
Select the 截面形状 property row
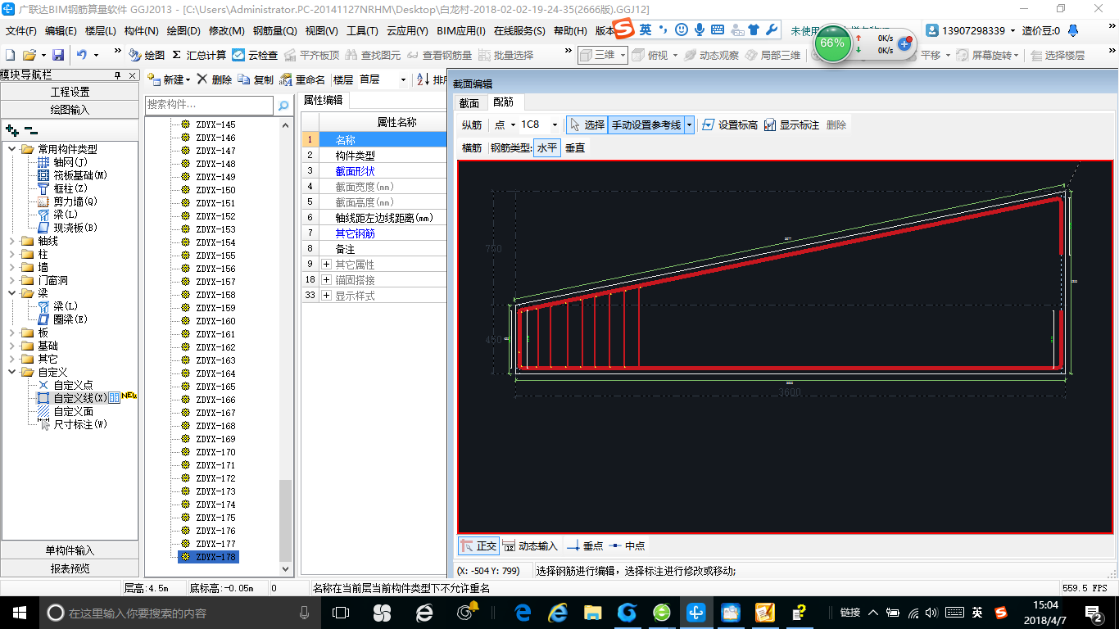374,171
